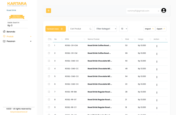Open the rows-per-page dropdown showing 10
This screenshot has height=115, width=176.
pos(123,29)
